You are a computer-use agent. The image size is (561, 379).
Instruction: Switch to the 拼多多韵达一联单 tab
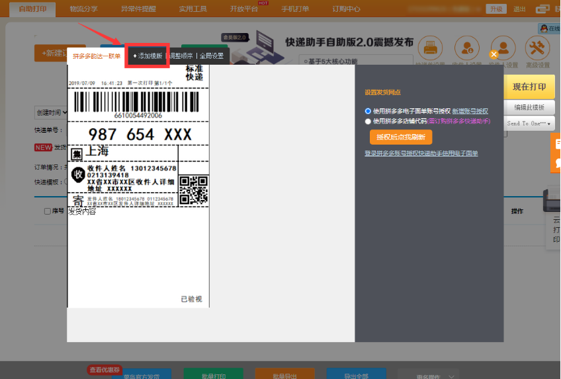pos(96,56)
